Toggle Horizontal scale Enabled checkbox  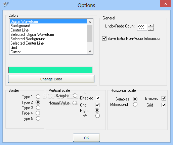click(164, 98)
